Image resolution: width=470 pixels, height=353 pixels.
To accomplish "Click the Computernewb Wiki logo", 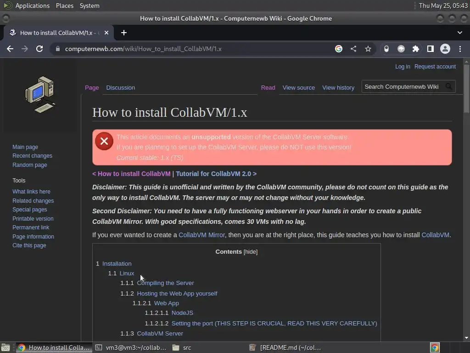I will coord(40,95).
